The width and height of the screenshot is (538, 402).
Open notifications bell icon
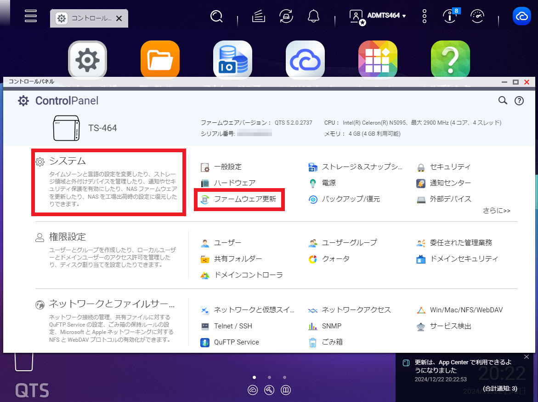pos(313,16)
